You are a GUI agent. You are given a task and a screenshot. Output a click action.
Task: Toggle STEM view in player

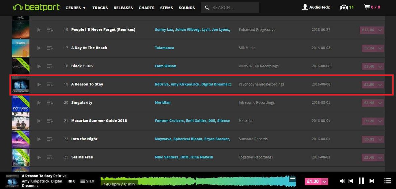87,181
